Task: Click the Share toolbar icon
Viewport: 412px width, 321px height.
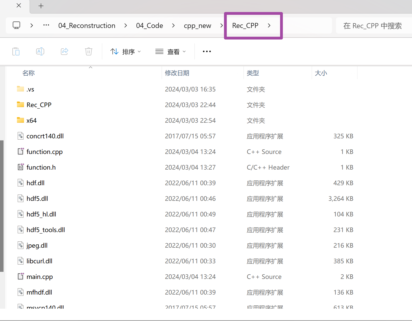Action: click(64, 51)
